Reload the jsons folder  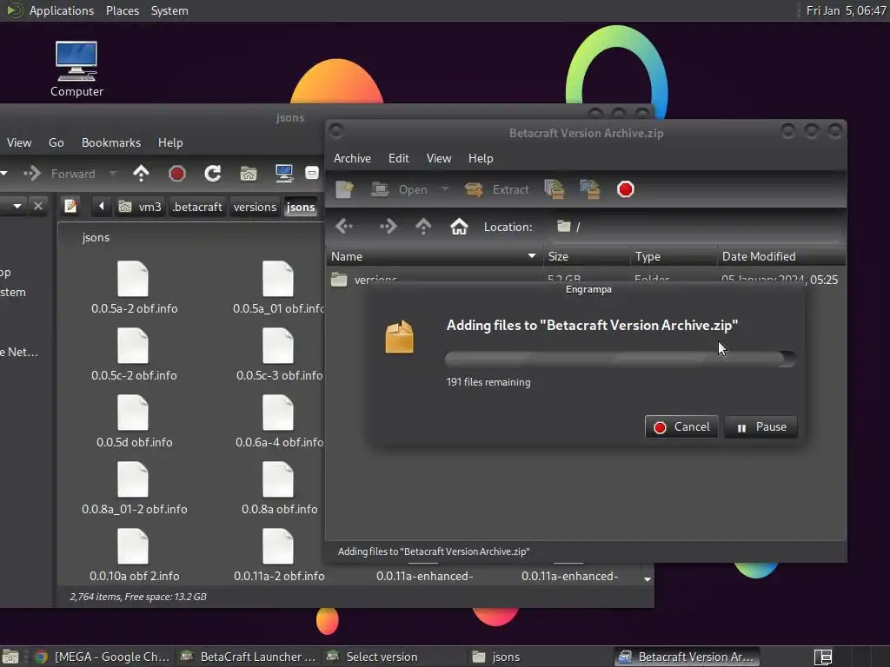click(213, 174)
